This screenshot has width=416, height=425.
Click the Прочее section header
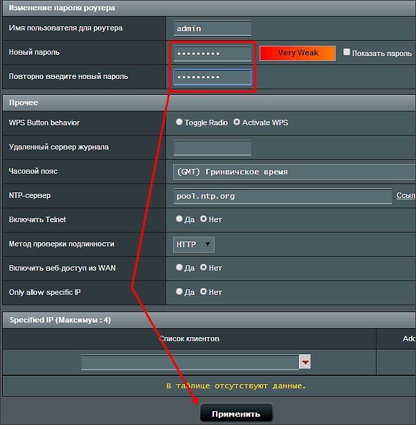209,102
